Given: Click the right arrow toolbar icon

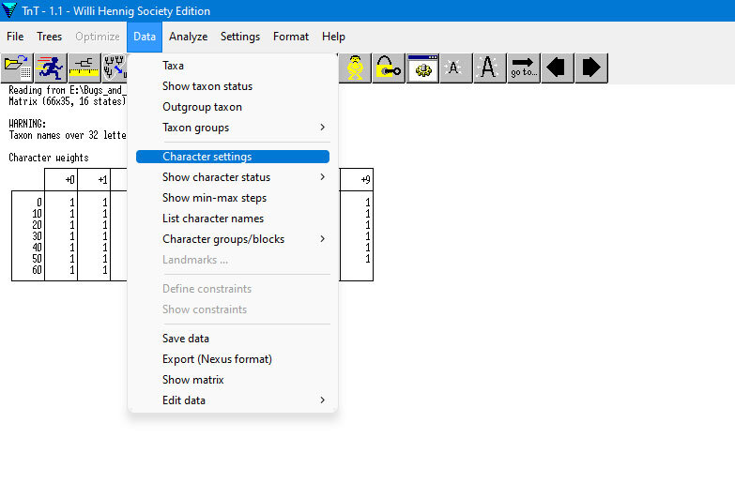Looking at the screenshot, I should (591, 68).
